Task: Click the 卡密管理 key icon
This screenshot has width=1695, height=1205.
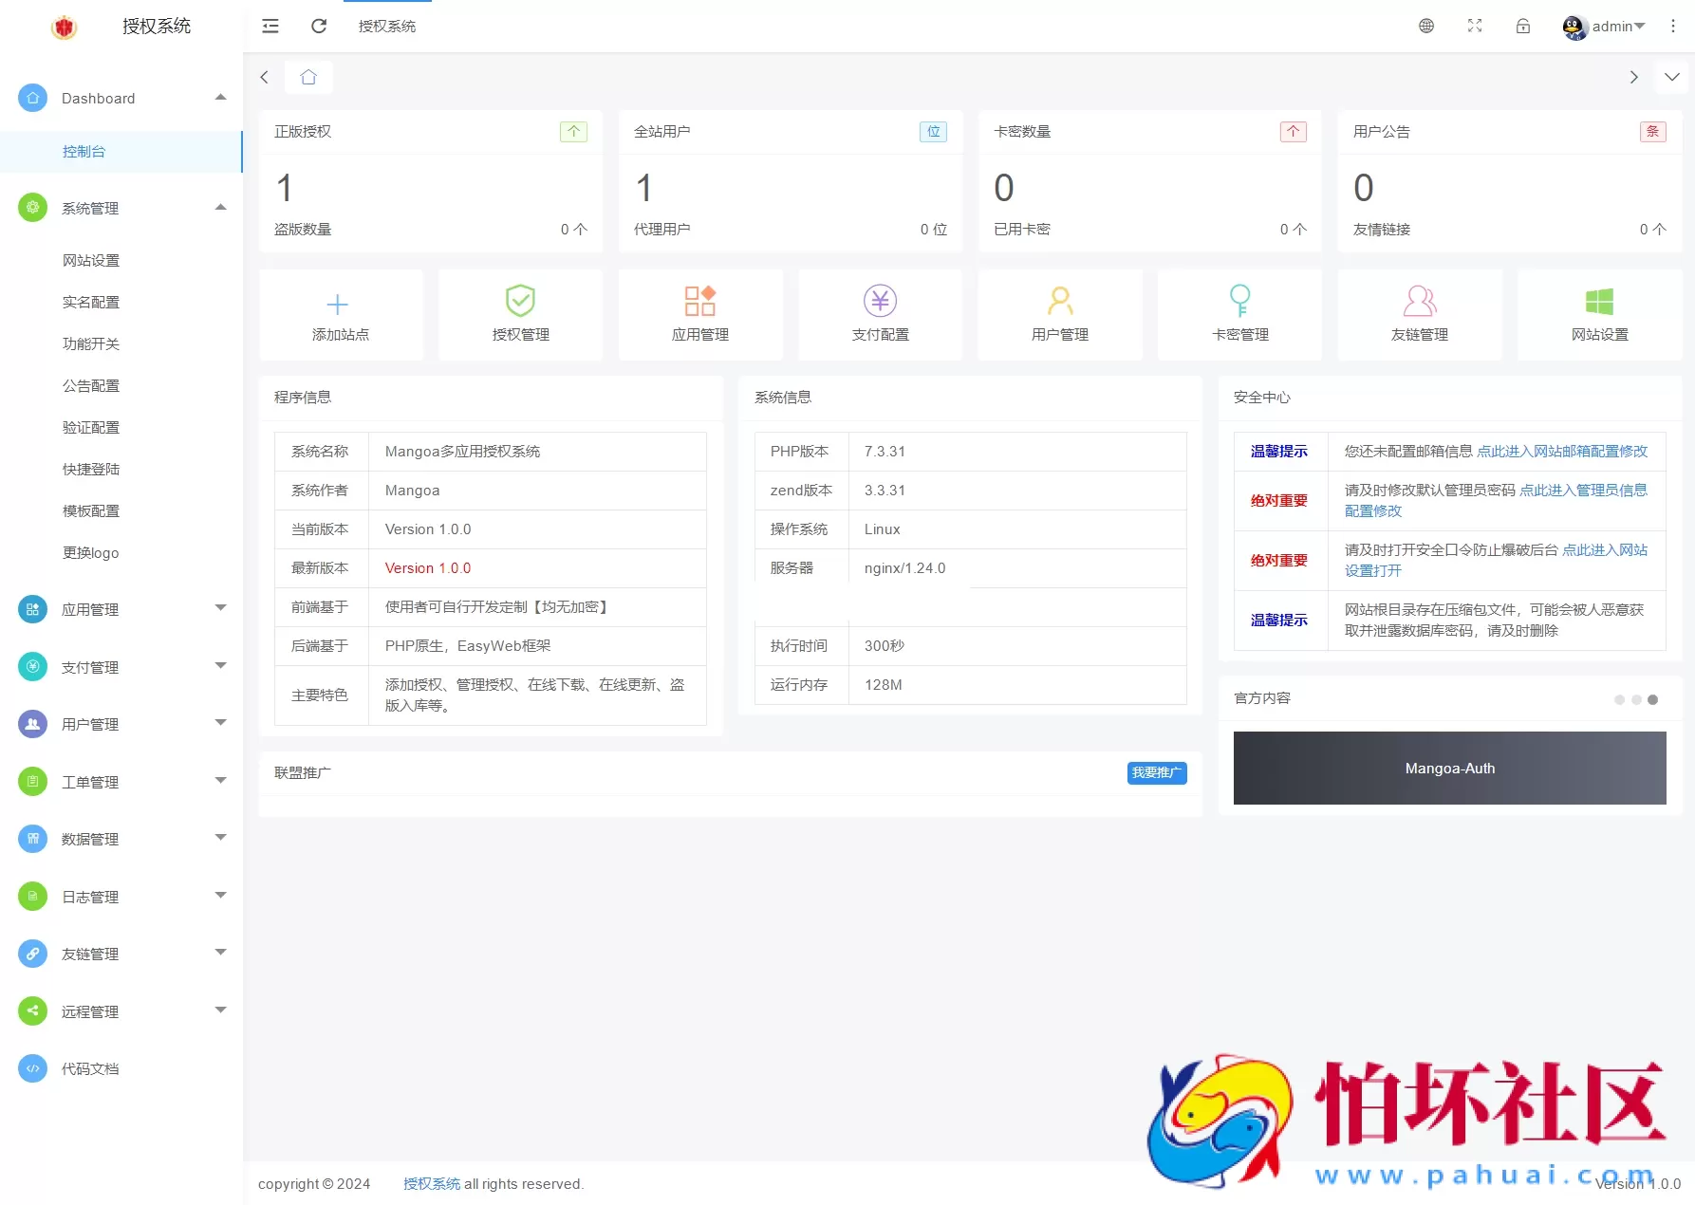Action: [1239, 314]
